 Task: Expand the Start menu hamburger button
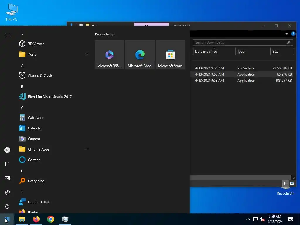(7, 34)
